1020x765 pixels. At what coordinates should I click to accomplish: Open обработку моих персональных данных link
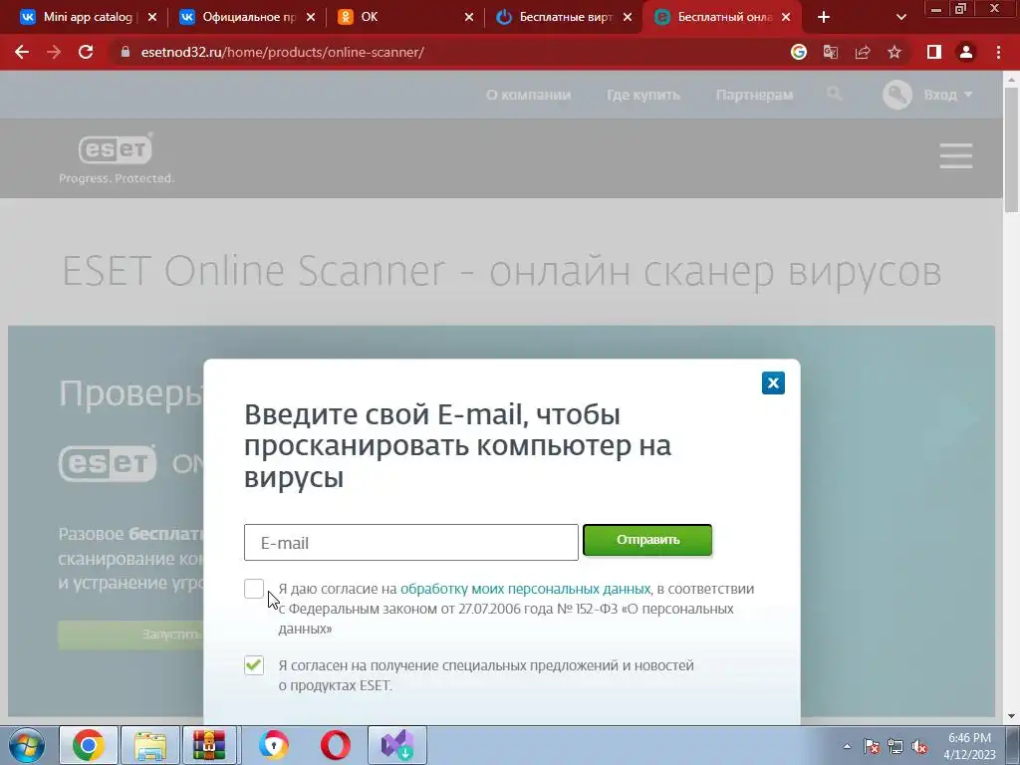coord(525,589)
